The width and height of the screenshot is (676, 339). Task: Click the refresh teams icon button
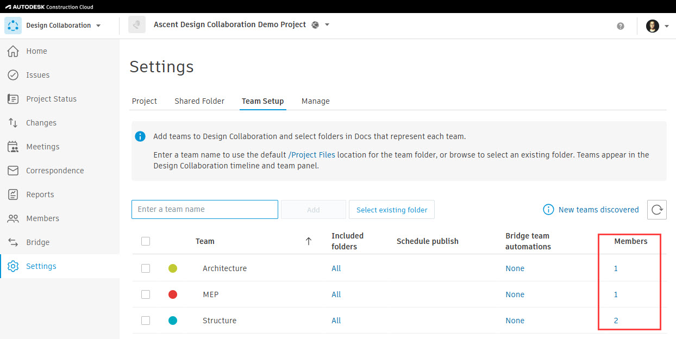657,210
